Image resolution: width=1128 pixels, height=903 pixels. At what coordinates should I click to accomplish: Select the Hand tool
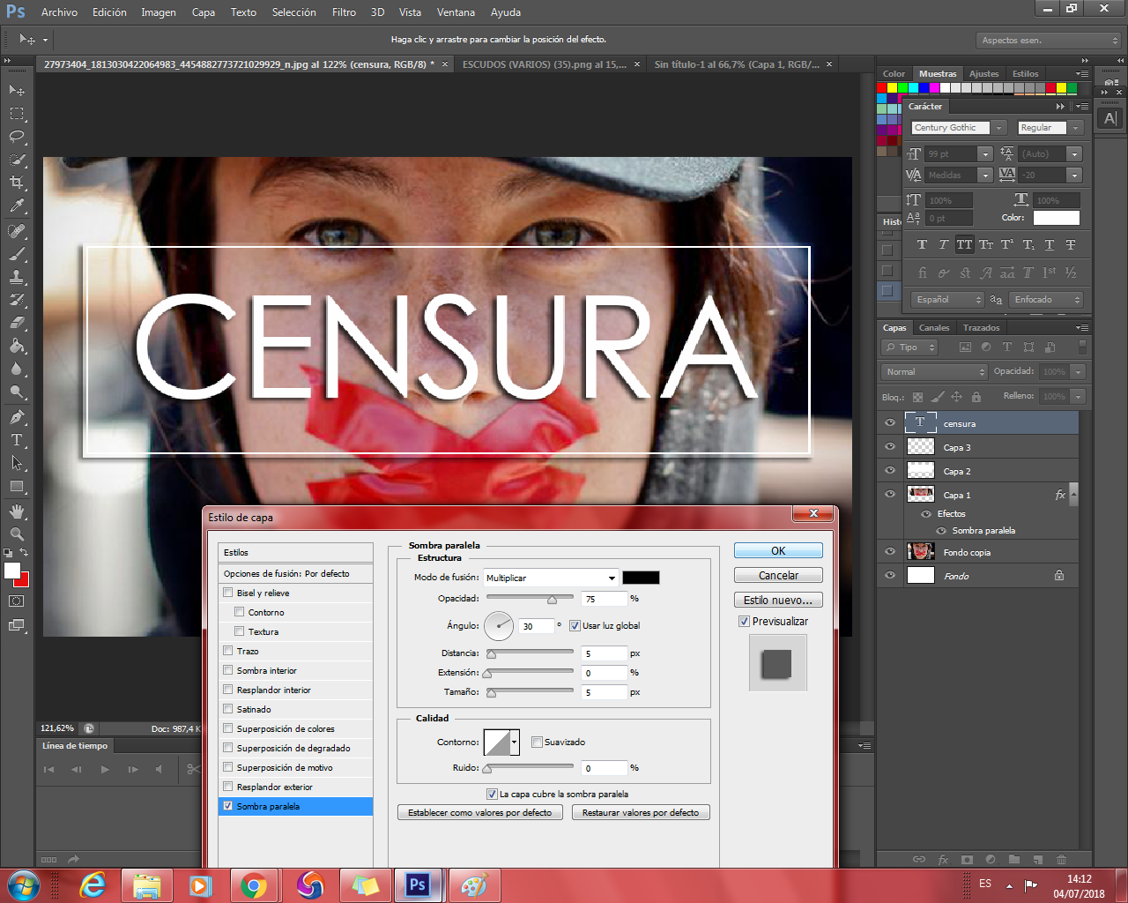[x=17, y=511]
